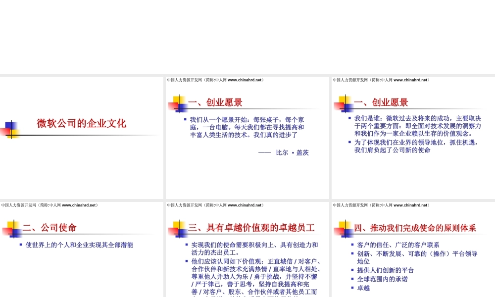Open the 创业愿景 slide starting with 我们是谁
495x297 pixels.
[413, 138]
